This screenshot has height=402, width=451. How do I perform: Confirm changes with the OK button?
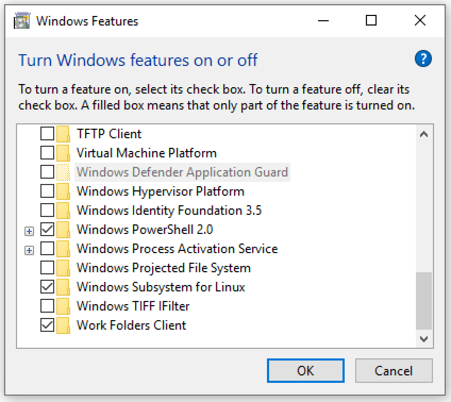coord(305,371)
